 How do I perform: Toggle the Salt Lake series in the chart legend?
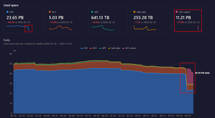coord(114,48)
